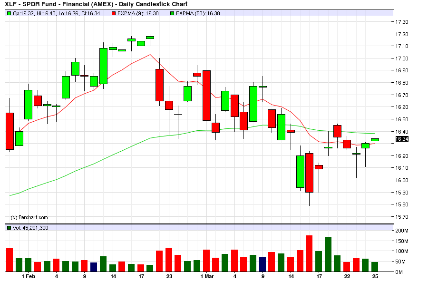
Task: Click the 'EXPMA (50): 16.38' legend label
Action: (198, 13)
